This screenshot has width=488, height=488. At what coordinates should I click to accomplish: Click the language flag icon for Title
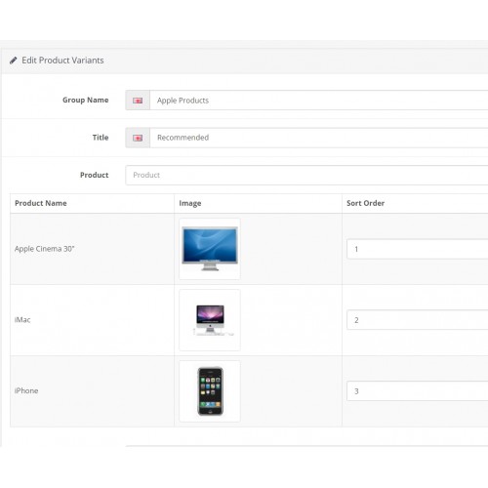tap(138, 138)
